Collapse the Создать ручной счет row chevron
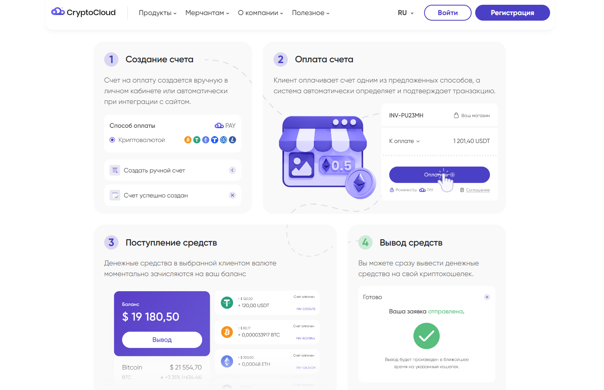The height and width of the screenshot is (390, 604). pyautogui.click(x=233, y=170)
